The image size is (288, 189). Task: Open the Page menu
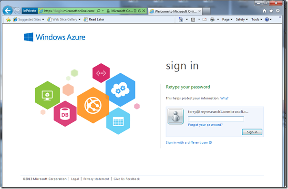pyautogui.click(x=227, y=20)
